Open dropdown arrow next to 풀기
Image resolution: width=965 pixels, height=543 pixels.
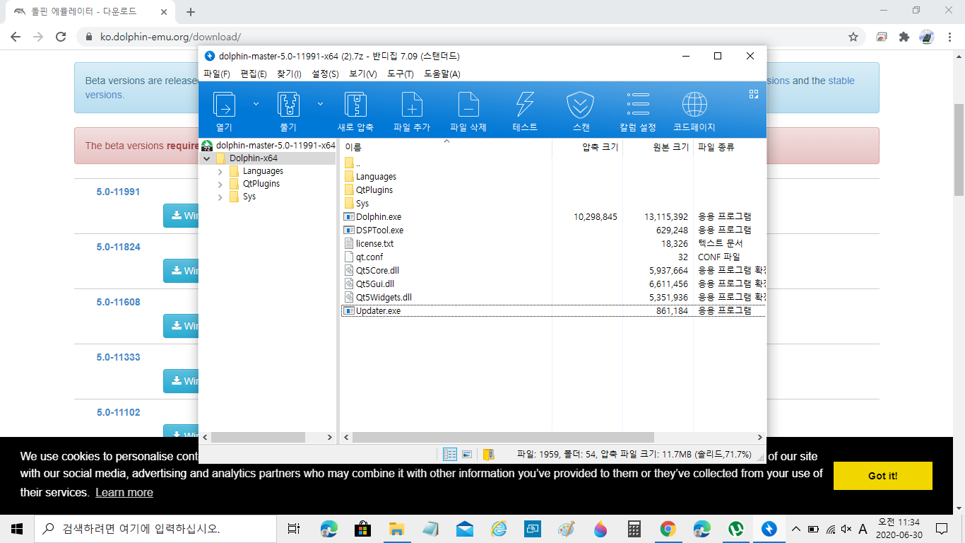(320, 104)
